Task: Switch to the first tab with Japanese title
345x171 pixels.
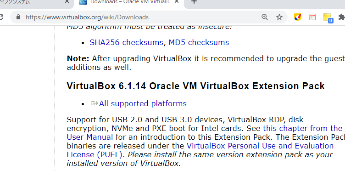Action: click(x=33, y=3)
